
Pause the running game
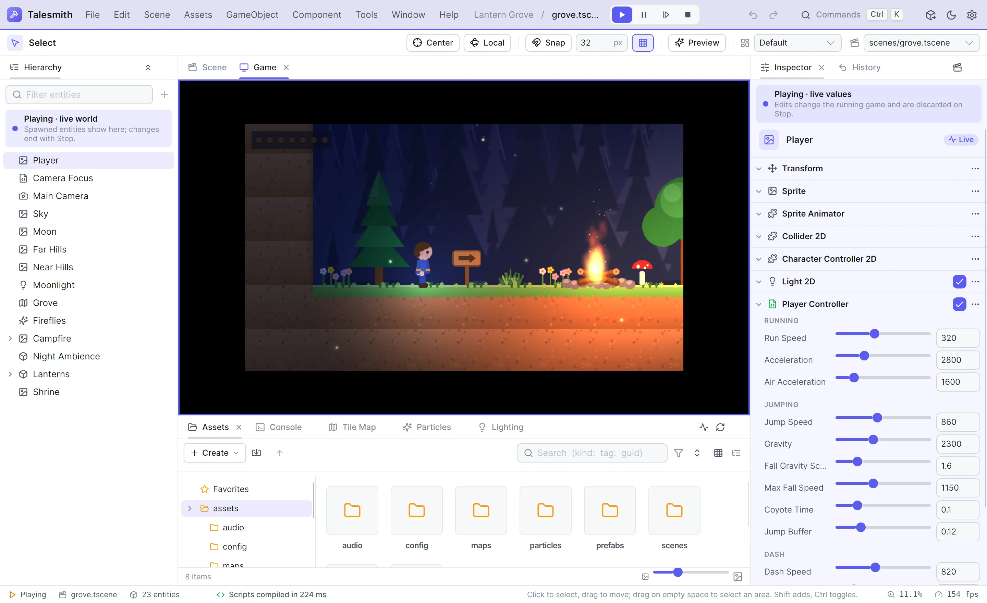pos(644,15)
